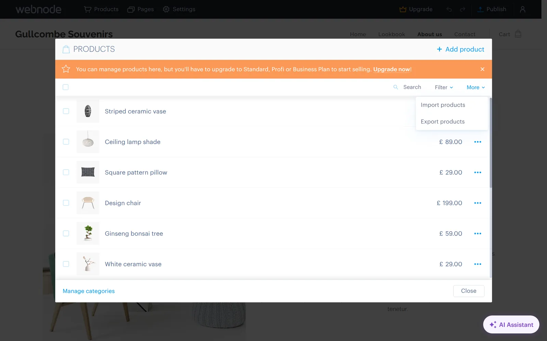Click the Search field in products list

click(x=412, y=87)
